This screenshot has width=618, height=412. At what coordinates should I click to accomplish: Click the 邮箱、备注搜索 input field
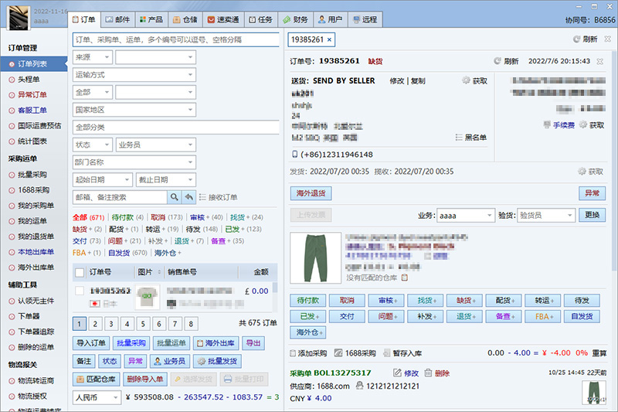[x=120, y=197]
